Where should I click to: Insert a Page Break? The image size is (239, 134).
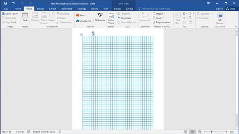point(9,22)
